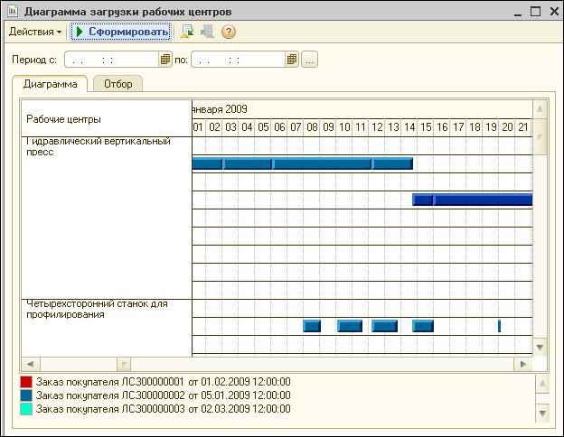Screen dimensions: 564x437
Task: Open calendar for по end date
Action: (292, 60)
